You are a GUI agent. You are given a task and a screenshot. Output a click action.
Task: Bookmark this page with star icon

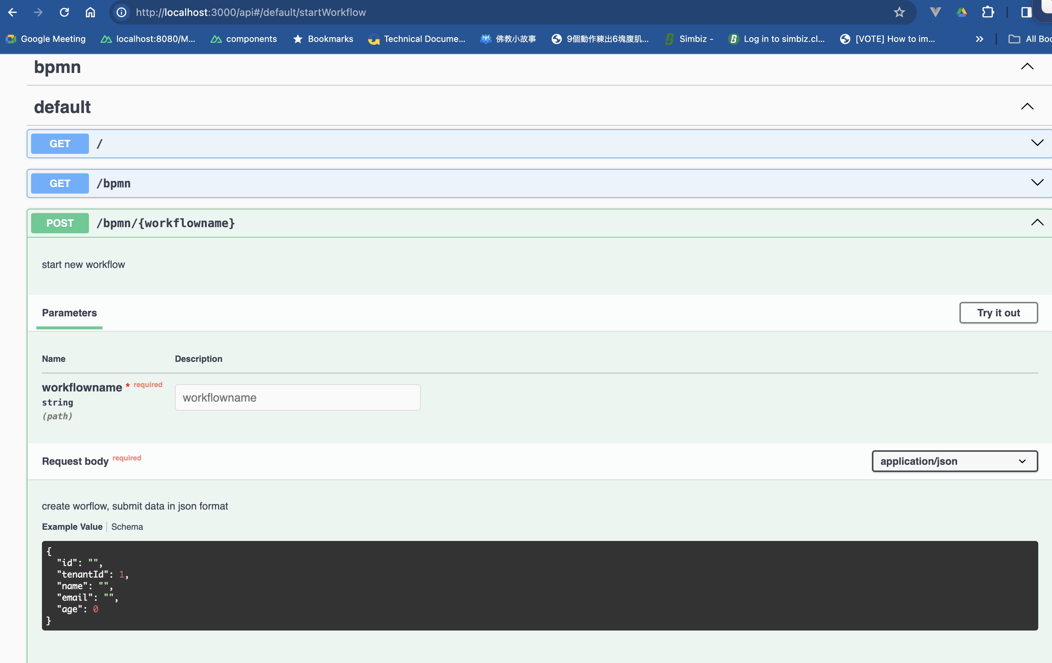[x=899, y=12]
